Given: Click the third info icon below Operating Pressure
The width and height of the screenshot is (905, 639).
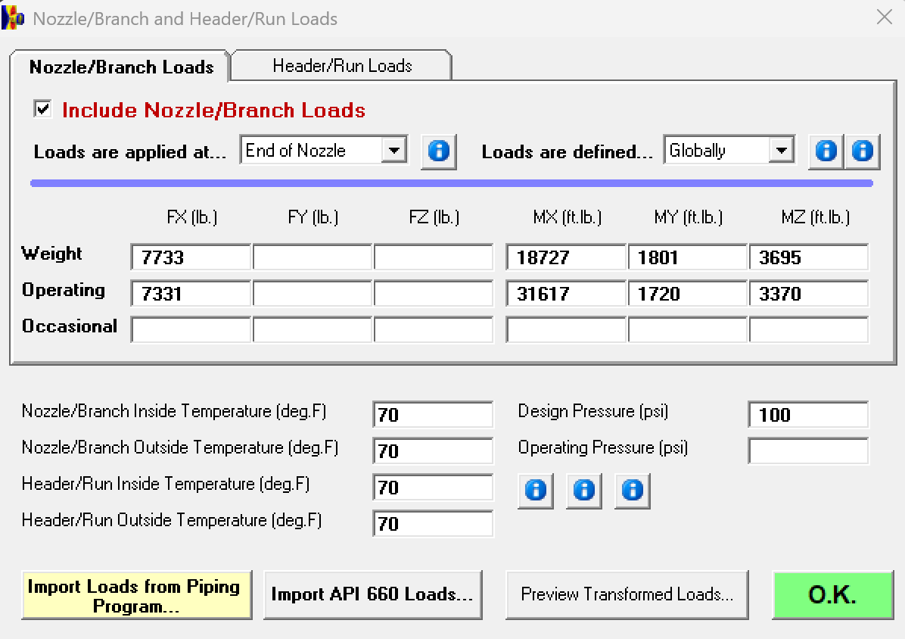Looking at the screenshot, I should click(632, 490).
